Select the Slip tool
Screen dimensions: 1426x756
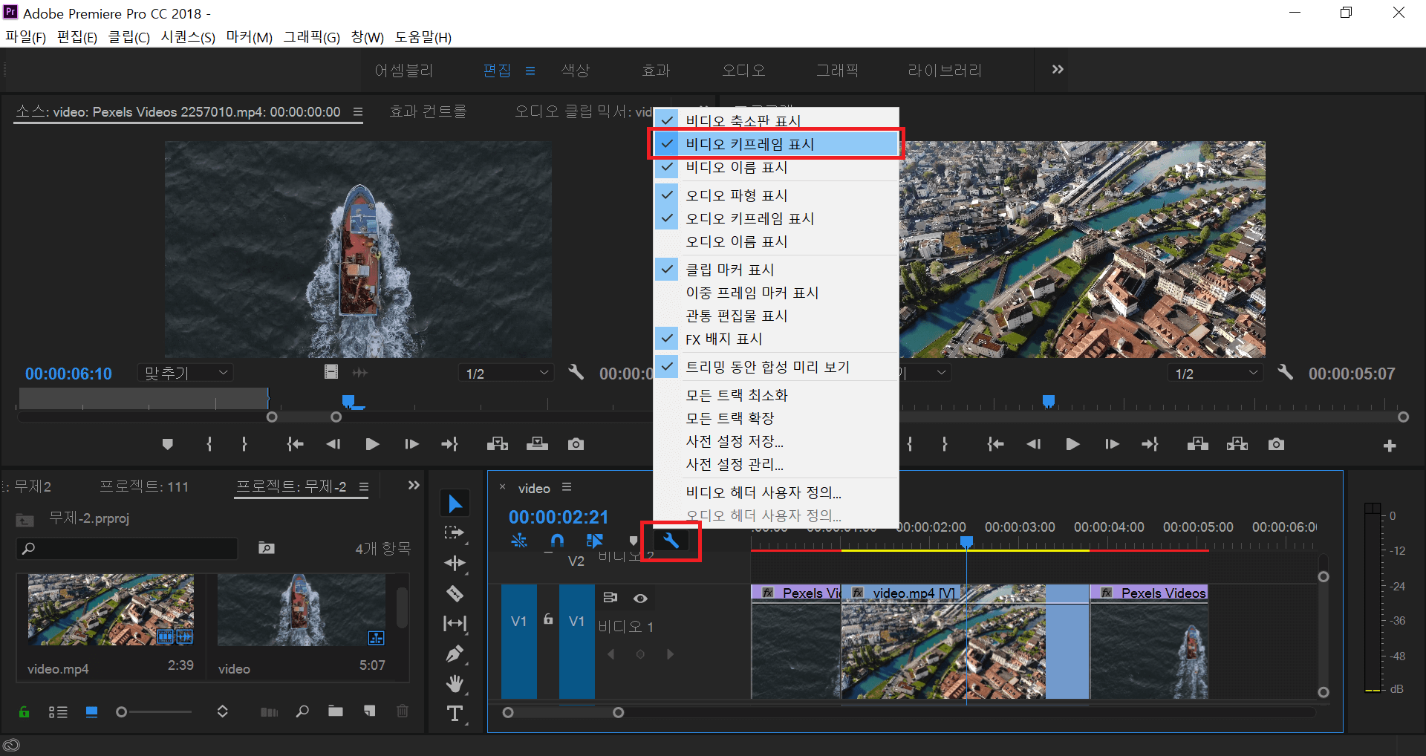click(x=455, y=623)
